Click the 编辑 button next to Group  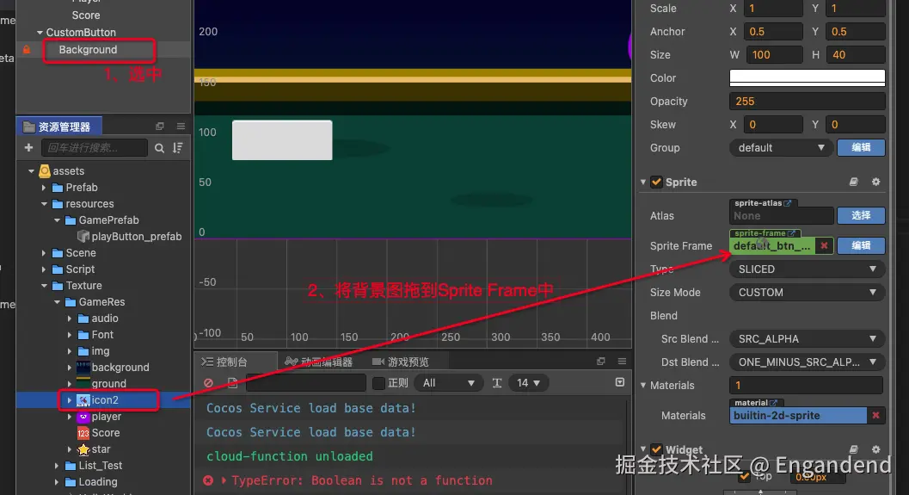pos(861,148)
